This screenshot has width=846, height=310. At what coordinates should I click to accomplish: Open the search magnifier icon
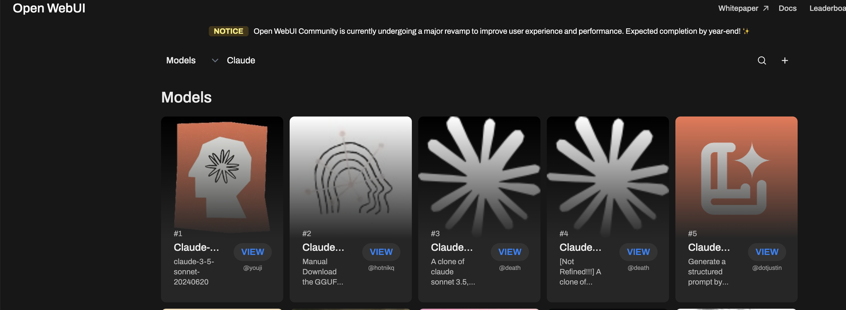[x=762, y=60]
